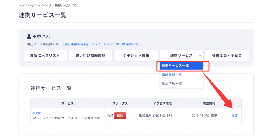Image resolution: width=268 pixels, height=139 pixels.
Task: View 買い付け依頼履歴
Action: click(90, 55)
